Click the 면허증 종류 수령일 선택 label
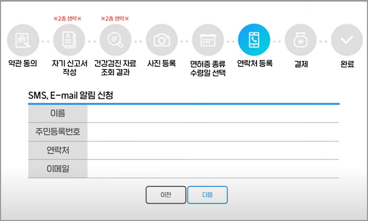The height and width of the screenshot is (221, 368). (208, 68)
